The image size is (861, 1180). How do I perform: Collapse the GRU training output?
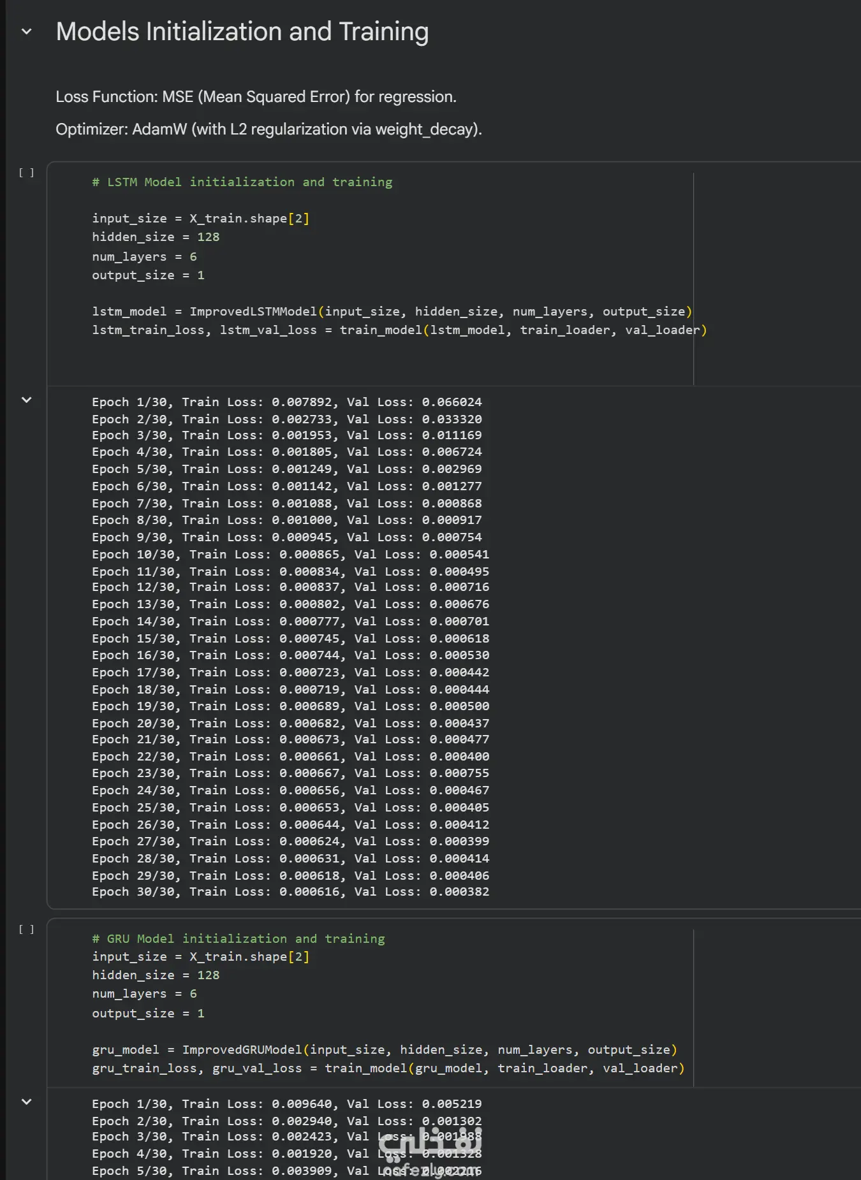[27, 1102]
